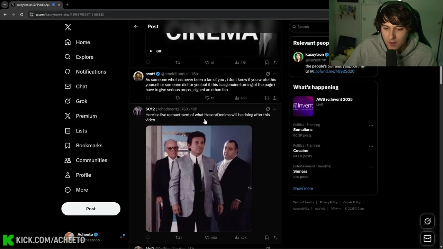Open the @smclellanduk handle link

coord(175,74)
